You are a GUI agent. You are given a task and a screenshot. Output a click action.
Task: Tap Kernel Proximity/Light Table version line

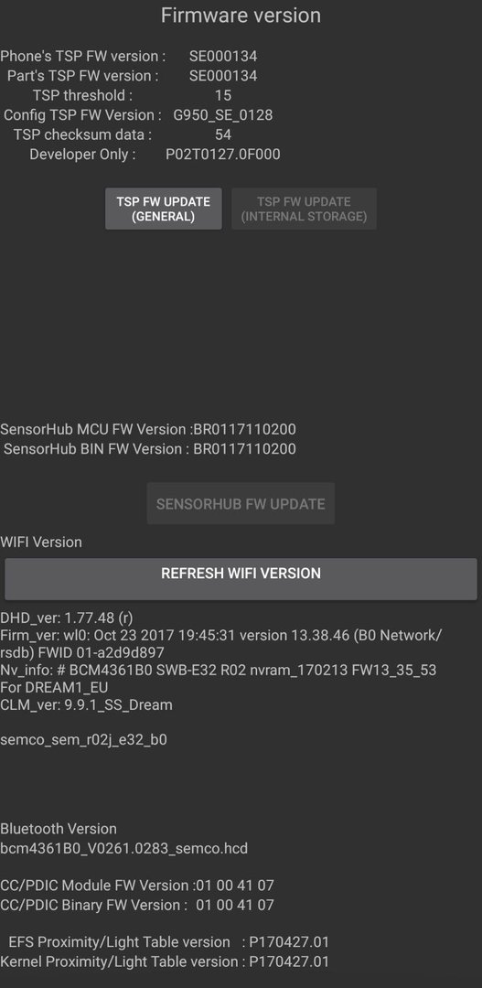(165, 961)
